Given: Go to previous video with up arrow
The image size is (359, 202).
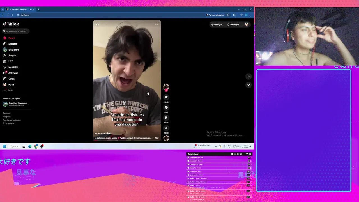Looking at the screenshot, I should point(248,77).
